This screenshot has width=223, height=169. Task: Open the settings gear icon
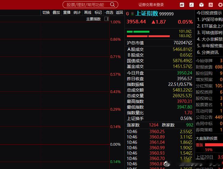coord(220,5)
